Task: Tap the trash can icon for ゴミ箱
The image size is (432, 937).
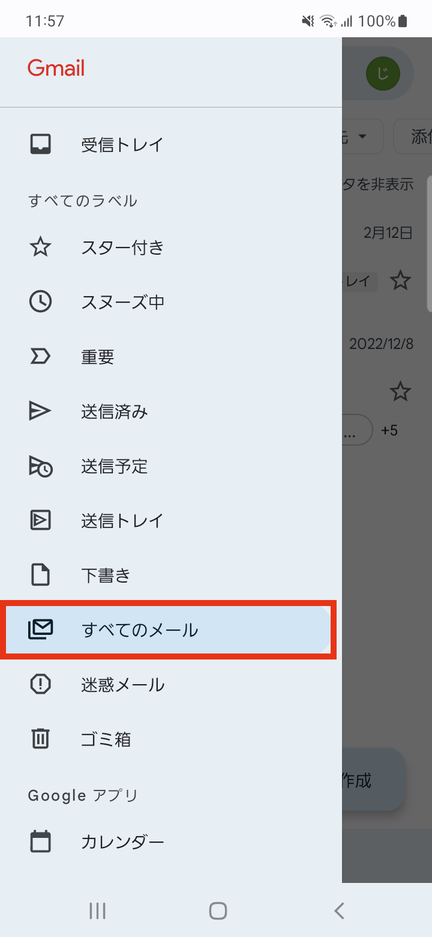Action: tap(40, 739)
